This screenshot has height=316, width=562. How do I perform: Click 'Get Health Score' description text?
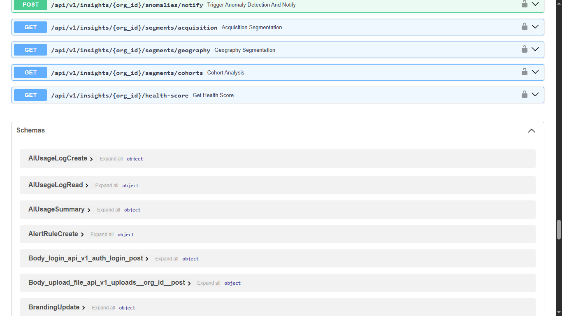point(213,95)
